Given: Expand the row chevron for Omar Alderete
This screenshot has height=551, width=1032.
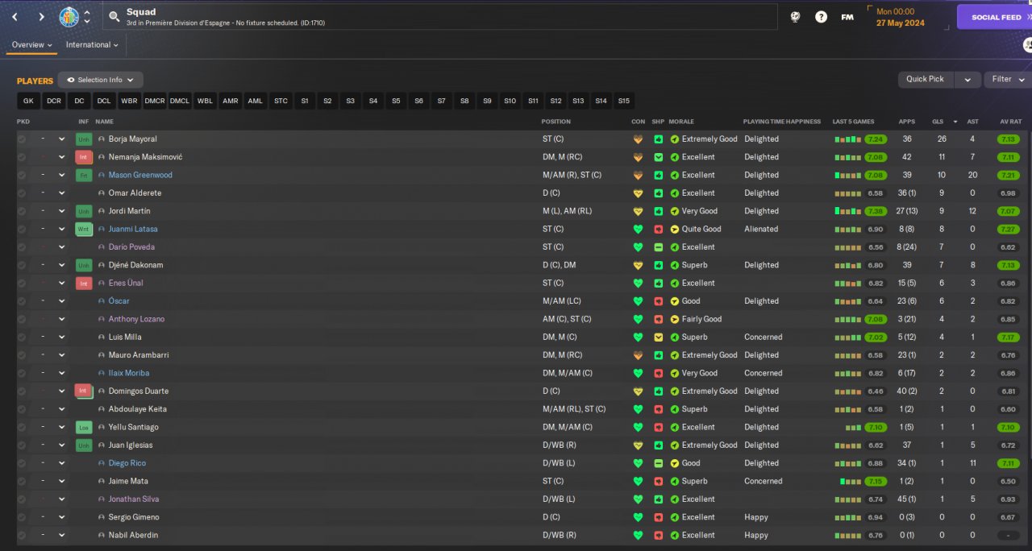Looking at the screenshot, I should pyautogui.click(x=61, y=193).
